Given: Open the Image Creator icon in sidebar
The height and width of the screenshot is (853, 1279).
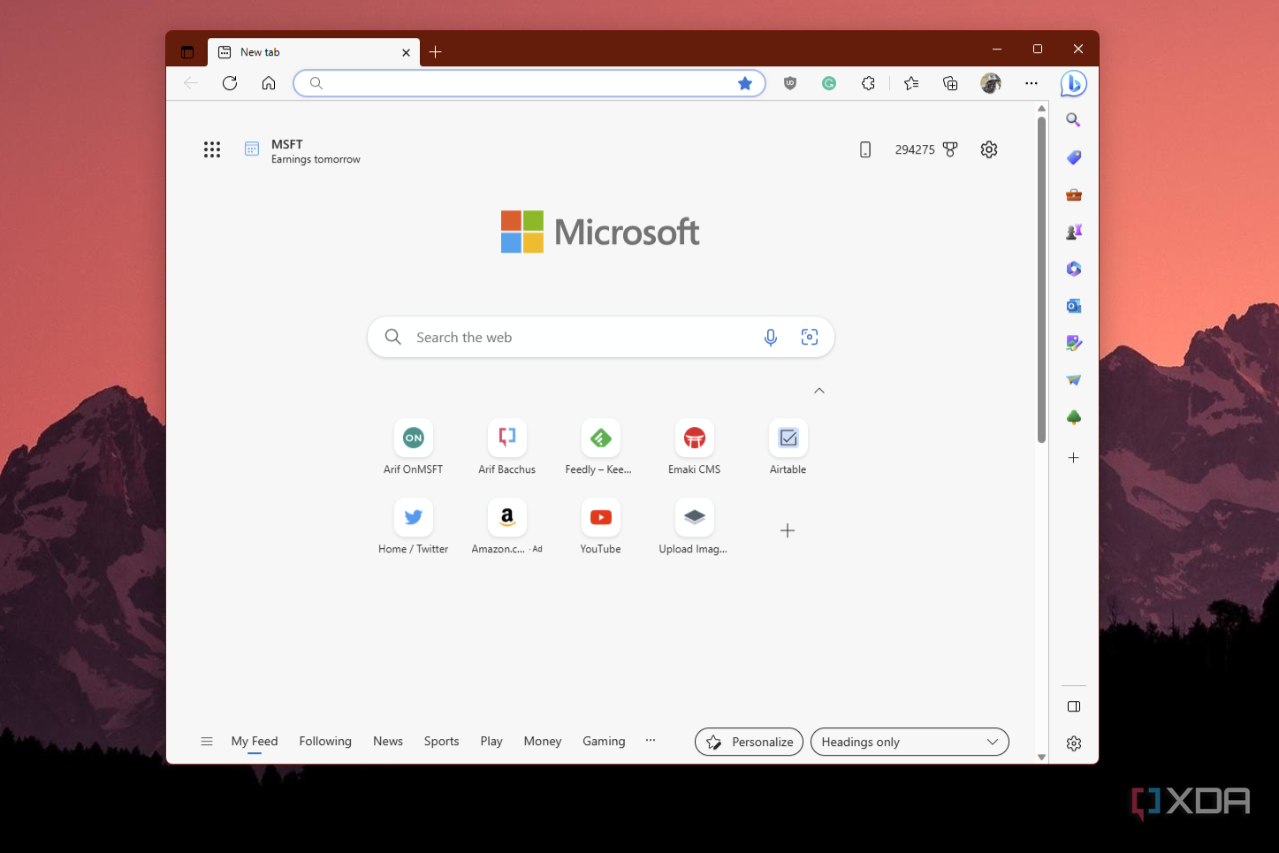Looking at the screenshot, I should tap(1073, 343).
